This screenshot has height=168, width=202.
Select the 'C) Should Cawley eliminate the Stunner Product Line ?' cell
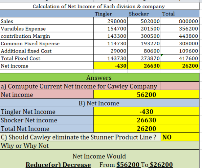point(80,137)
